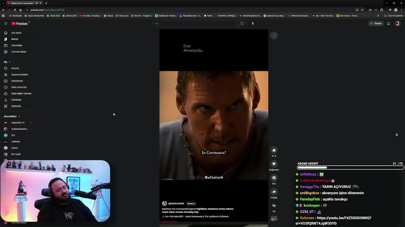Open Shorts from the sidebar

pyautogui.click(x=15, y=39)
